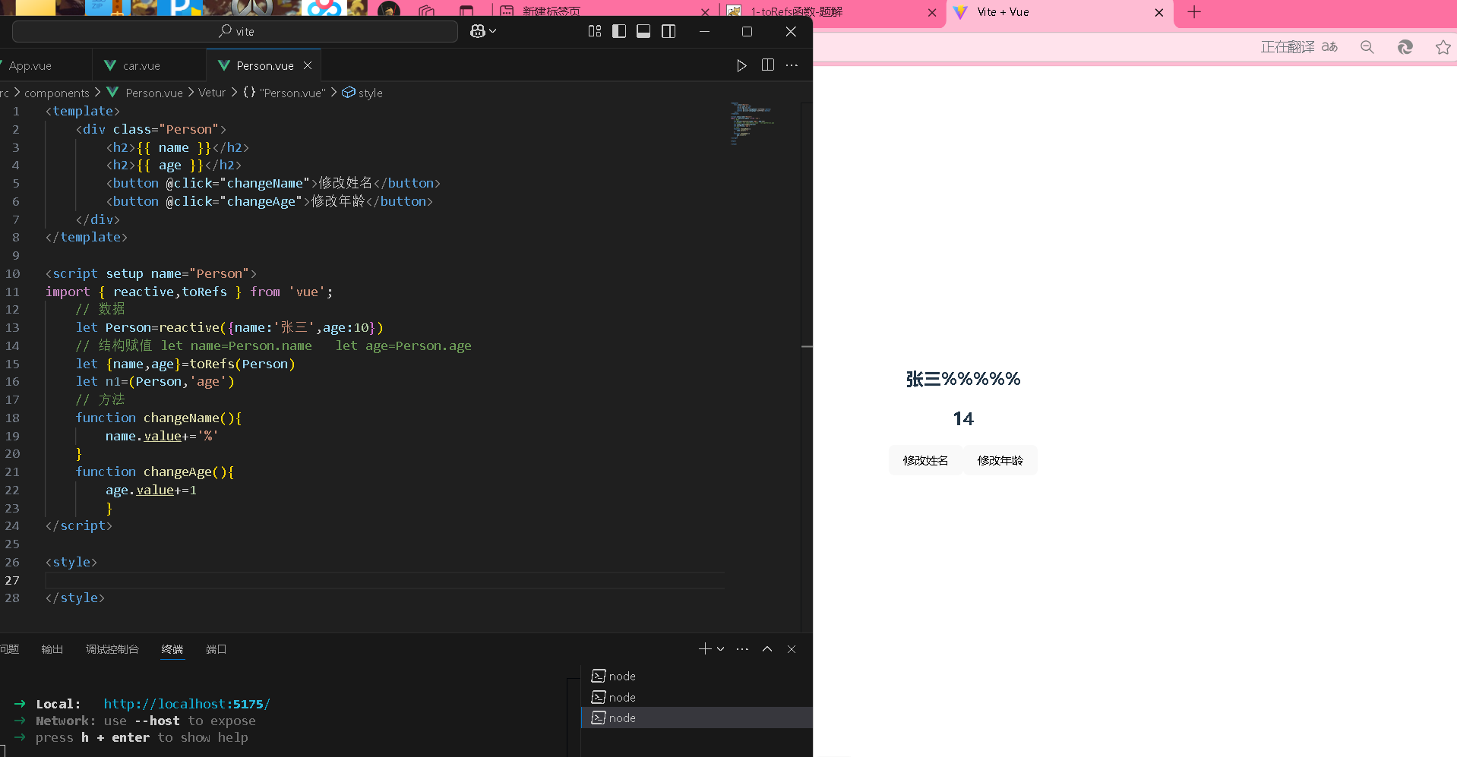Open the 输出 panel tab
The height and width of the screenshot is (757, 1457).
click(52, 649)
